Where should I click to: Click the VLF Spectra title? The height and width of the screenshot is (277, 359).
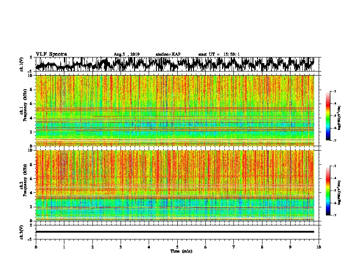(x=51, y=54)
